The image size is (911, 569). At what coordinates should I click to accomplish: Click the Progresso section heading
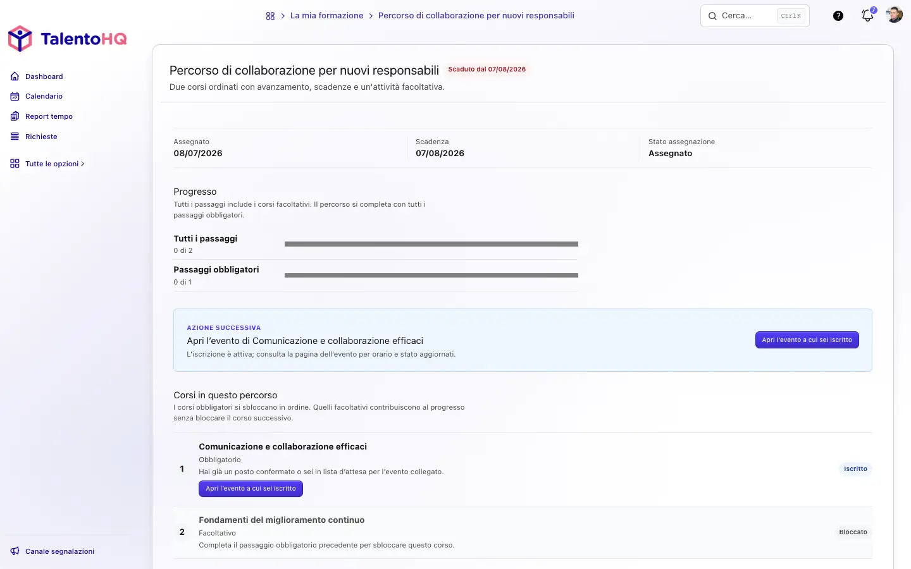click(x=195, y=192)
